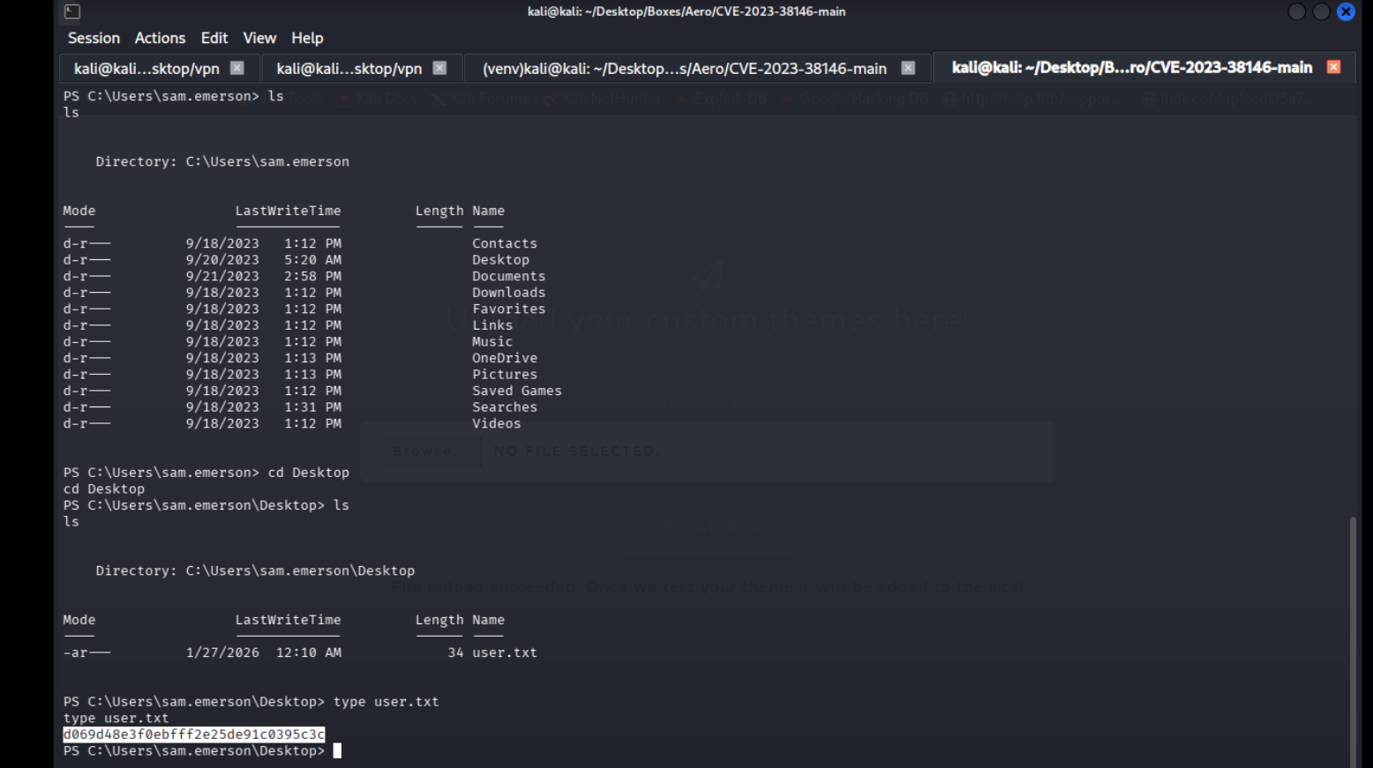Viewport: 1373px width, 768px height.
Task: Click the terminal icon in the title bar
Action: [x=72, y=11]
